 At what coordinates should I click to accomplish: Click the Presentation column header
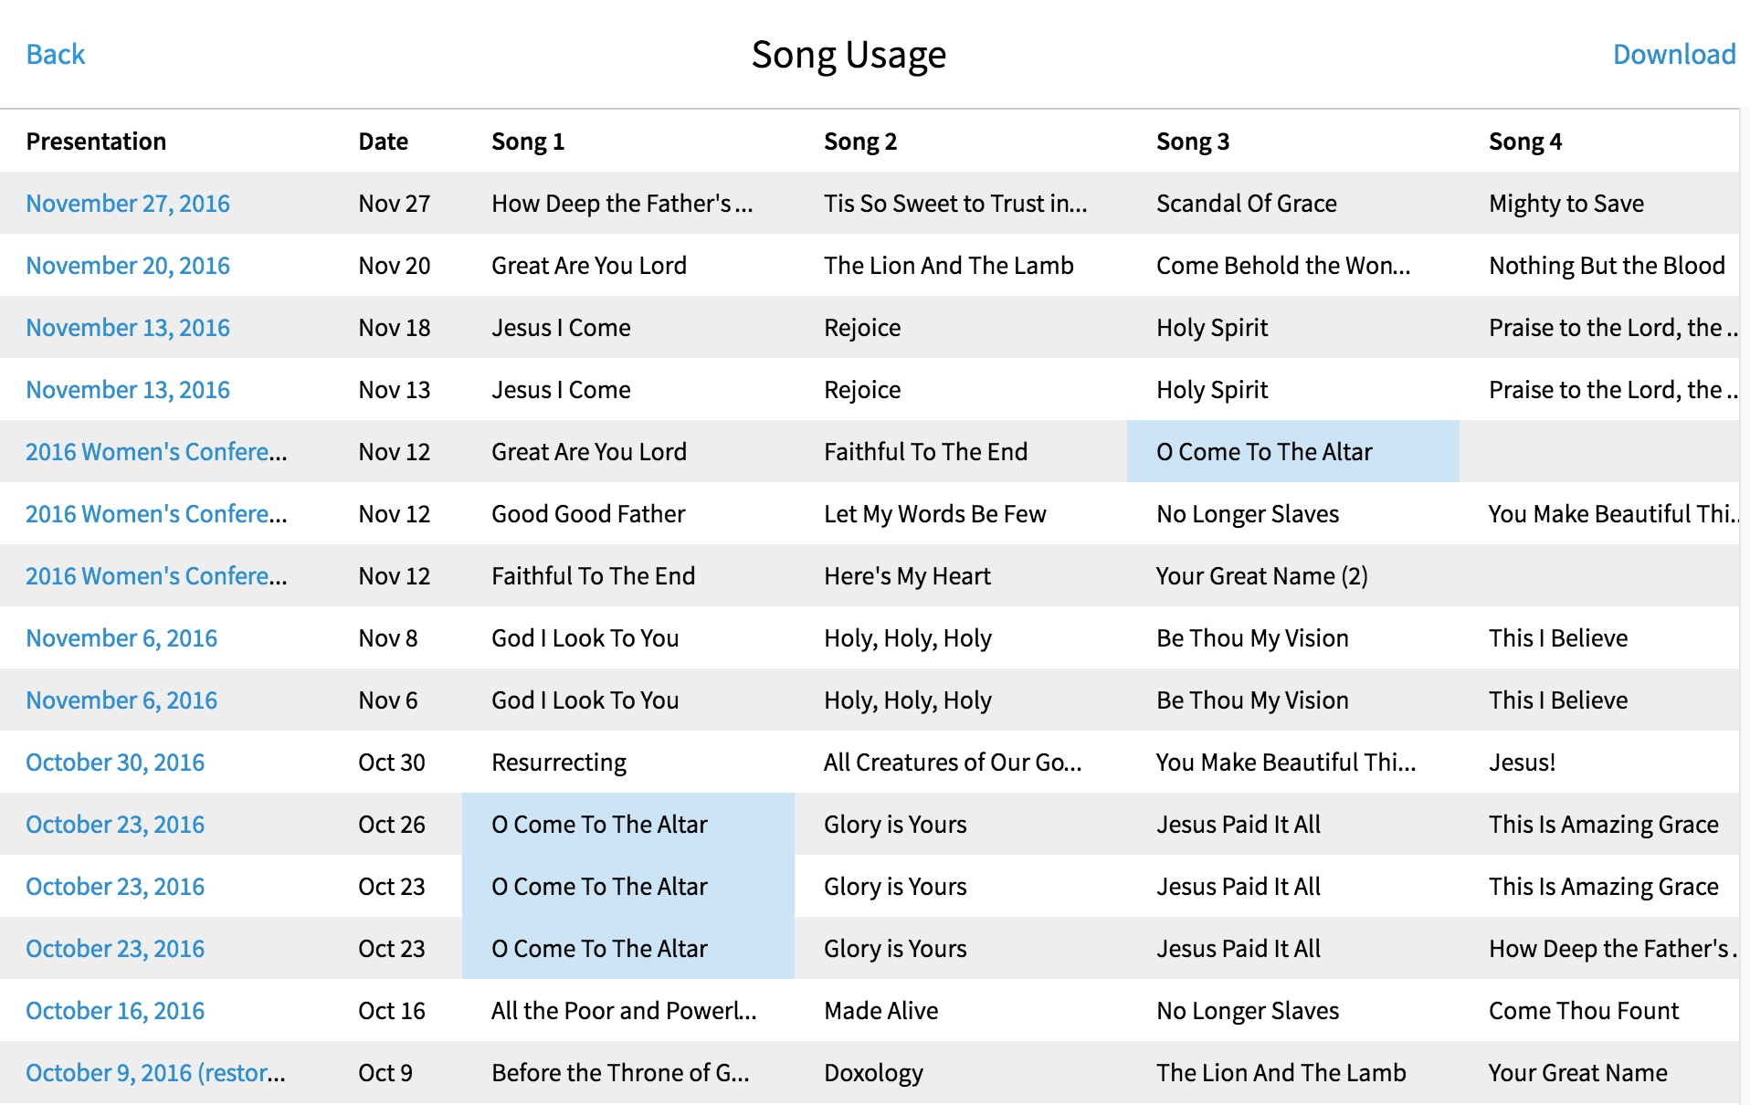coord(96,142)
